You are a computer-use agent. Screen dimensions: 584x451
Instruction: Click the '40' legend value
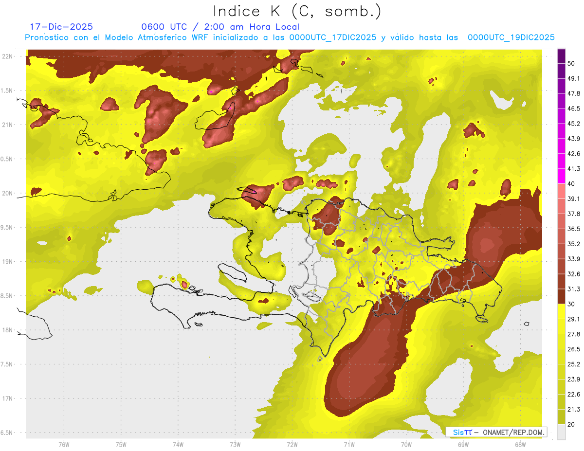tap(572, 184)
